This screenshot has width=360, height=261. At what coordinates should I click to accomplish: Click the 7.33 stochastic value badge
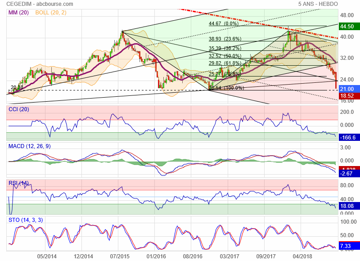pos(349,246)
